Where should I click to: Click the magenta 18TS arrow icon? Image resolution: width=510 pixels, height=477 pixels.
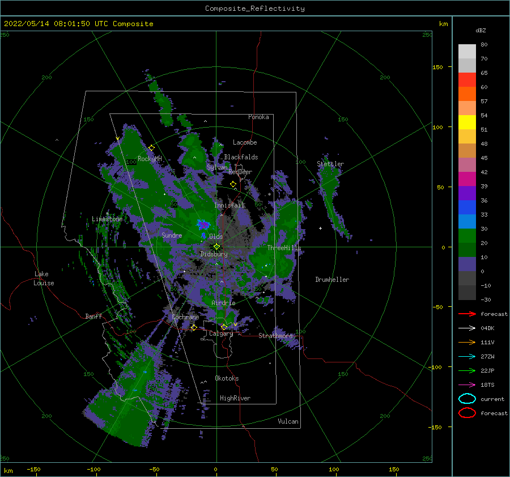467,385
